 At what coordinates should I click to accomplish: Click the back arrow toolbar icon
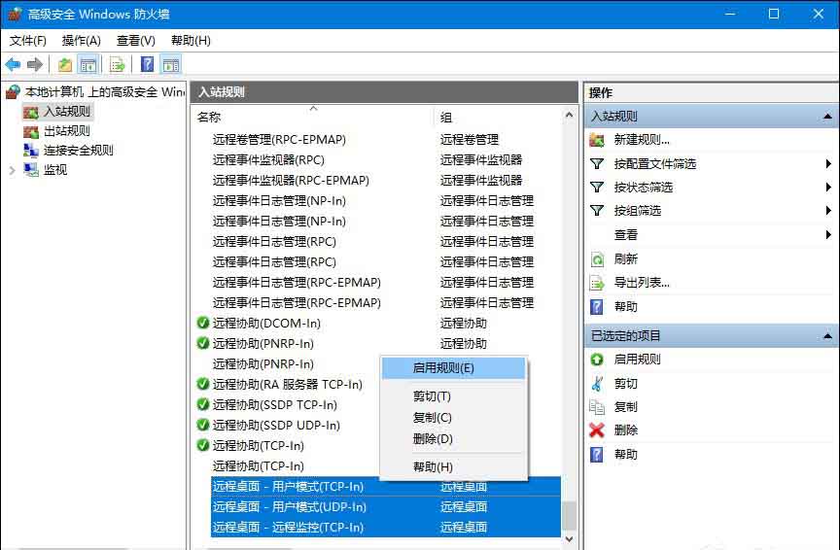(x=13, y=65)
